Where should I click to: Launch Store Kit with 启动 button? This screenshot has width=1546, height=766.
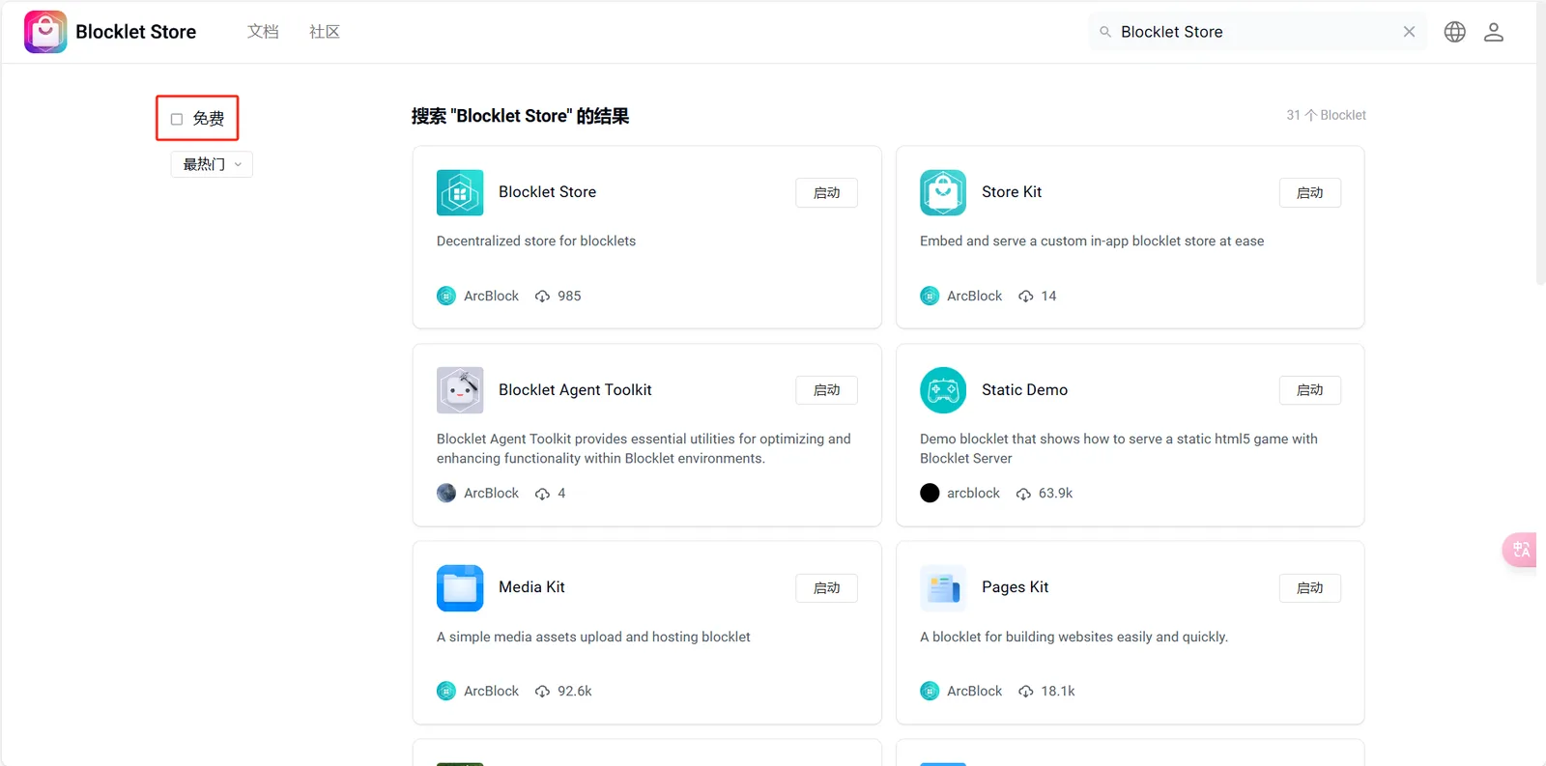click(1310, 193)
